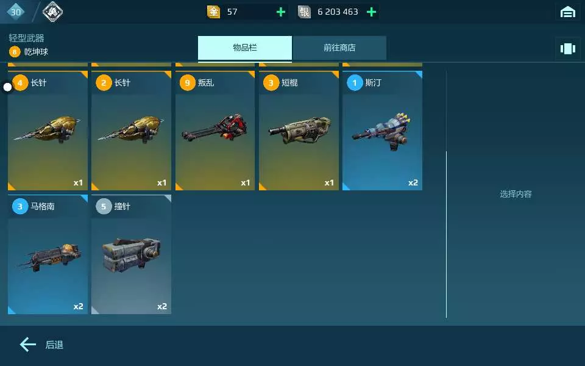This screenshot has width=585, height=366.
Task: Click the 后退 back label
Action: point(54,345)
